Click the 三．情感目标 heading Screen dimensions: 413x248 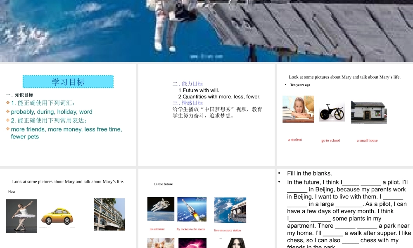(188, 103)
